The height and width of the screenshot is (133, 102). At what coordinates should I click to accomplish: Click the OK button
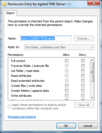66,126
